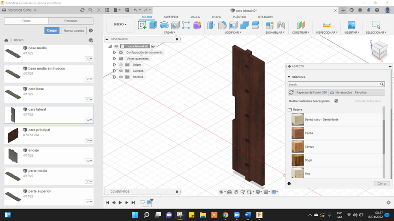The height and width of the screenshot is (221, 394).
Task: Select the Extrude tool in toolbar
Action: click(153, 25)
